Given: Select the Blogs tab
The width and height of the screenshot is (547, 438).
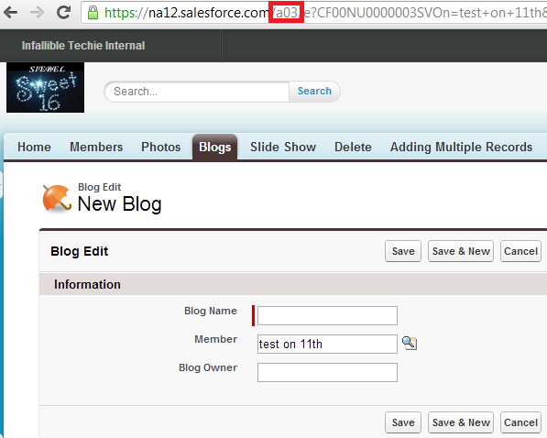Looking at the screenshot, I should [215, 147].
